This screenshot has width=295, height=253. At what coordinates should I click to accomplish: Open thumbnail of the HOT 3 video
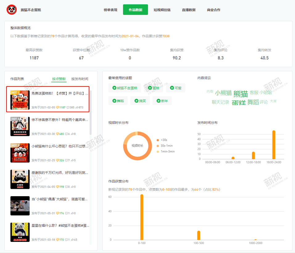pyautogui.click(x=20, y=152)
